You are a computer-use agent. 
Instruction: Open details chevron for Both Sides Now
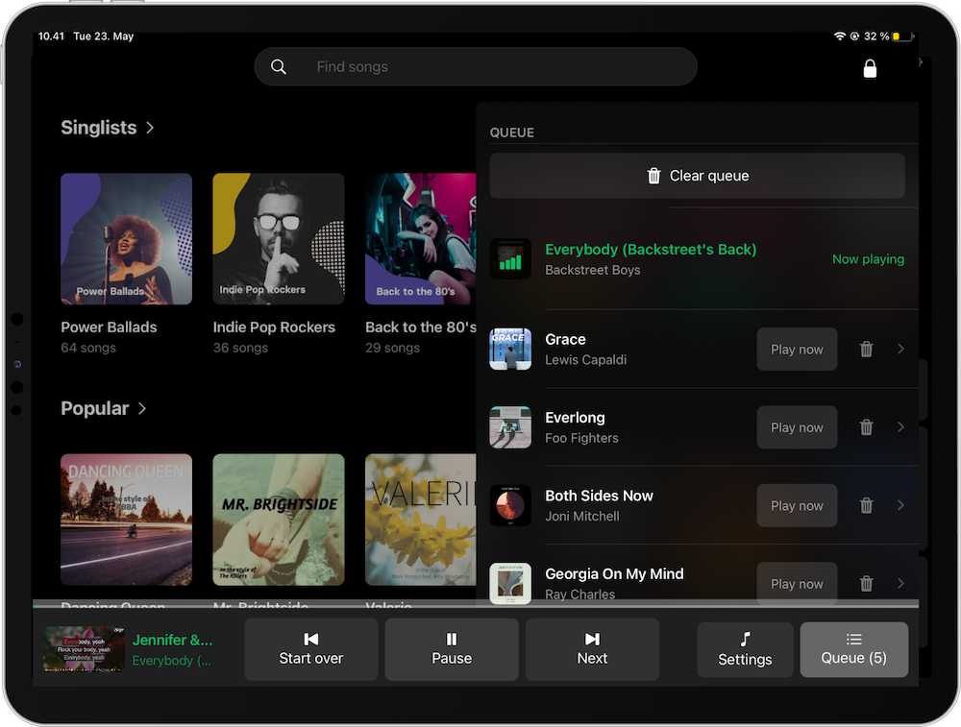tap(901, 505)
